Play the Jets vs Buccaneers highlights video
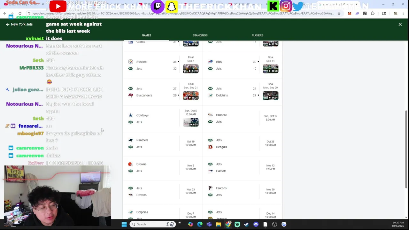Image resolution: width=409 pixels, height=230 pixels. (191, 96)
